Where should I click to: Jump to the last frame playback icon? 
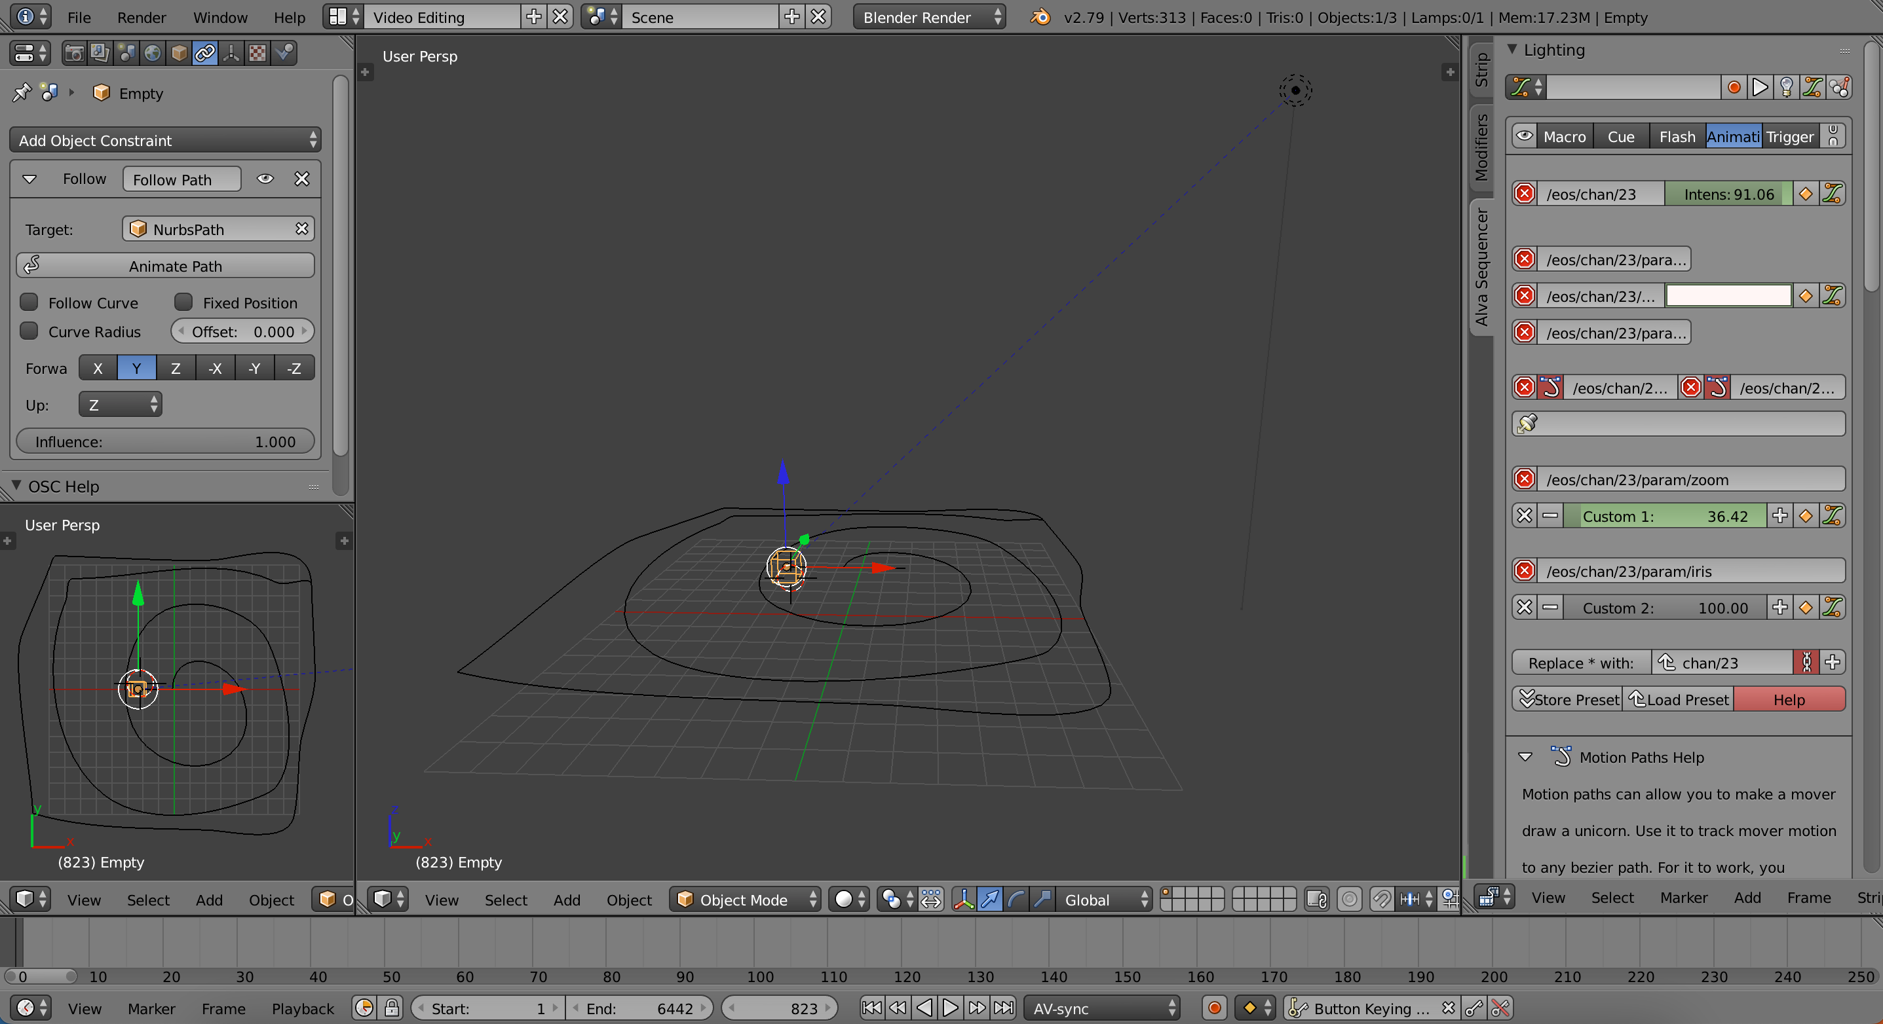1004,1008
